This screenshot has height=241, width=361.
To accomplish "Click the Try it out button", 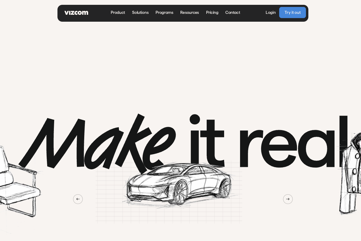I will pyautogui.click(x=292, y=13).
